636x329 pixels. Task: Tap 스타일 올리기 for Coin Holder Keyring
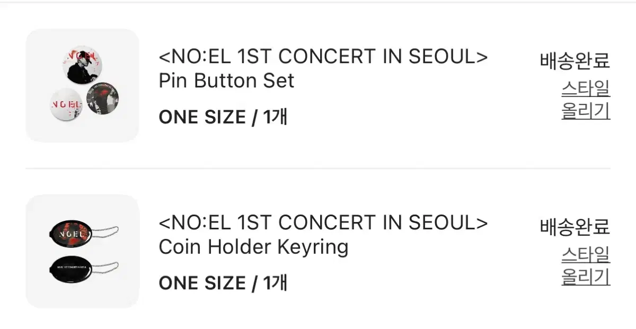586,266
